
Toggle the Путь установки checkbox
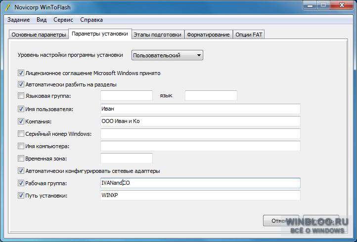point(21,195)
